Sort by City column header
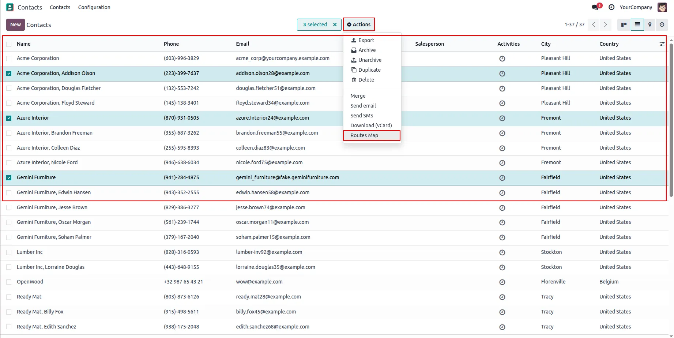674x338 pixels. point(546,44)
